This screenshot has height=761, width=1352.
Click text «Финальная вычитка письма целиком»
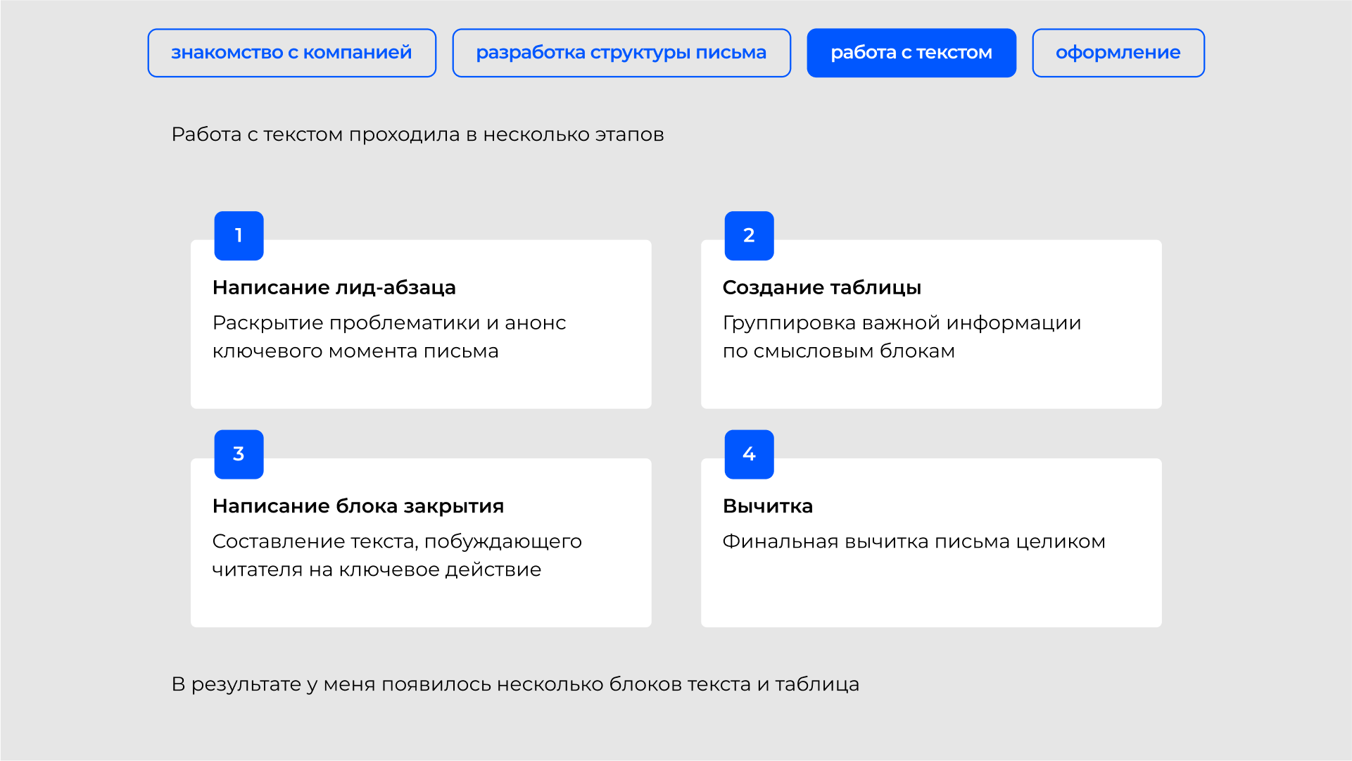click(914, 541)
